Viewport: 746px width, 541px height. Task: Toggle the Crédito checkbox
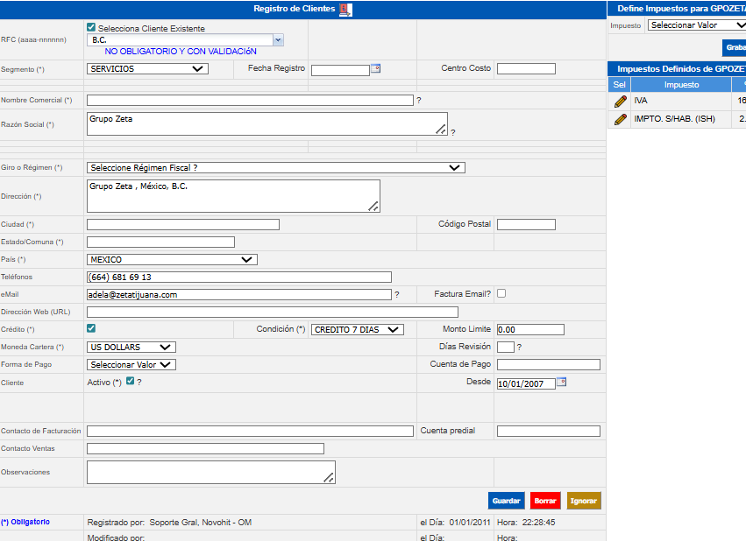click(92, 328)
